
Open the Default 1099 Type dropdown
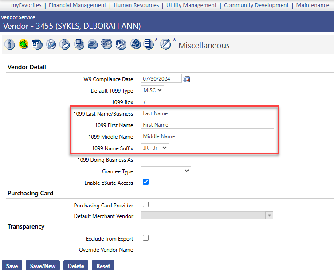153,90
